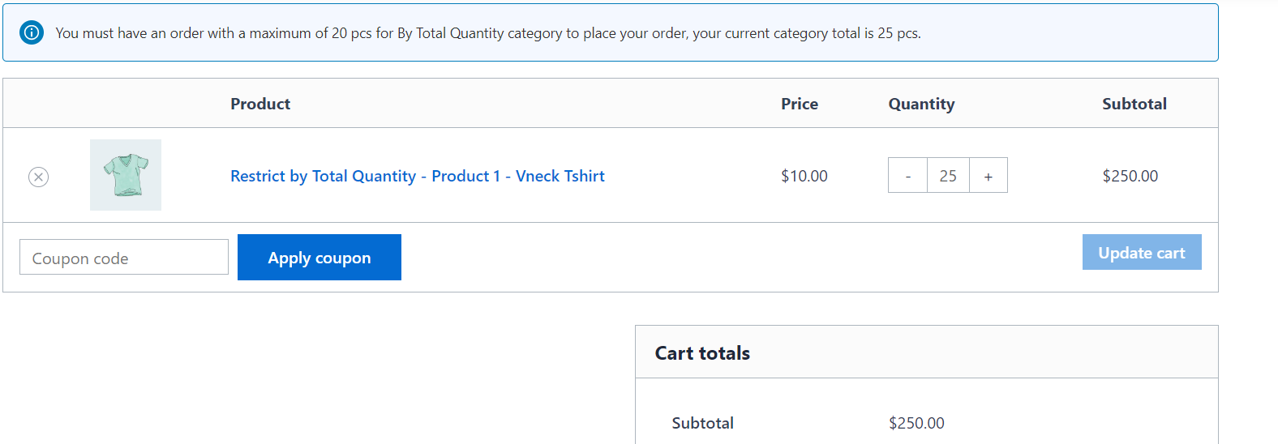Click the Cart totals heading
This screenshot has width=1278, height=444.
(702, 353)
